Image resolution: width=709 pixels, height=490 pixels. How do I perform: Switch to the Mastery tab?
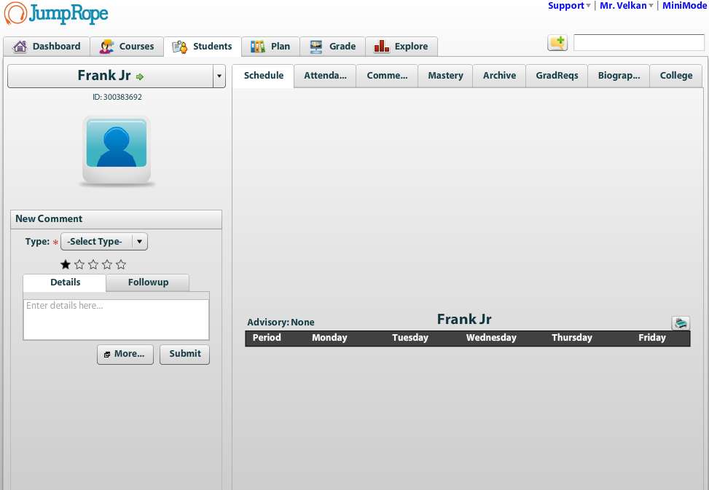click(x=445, y=76)
